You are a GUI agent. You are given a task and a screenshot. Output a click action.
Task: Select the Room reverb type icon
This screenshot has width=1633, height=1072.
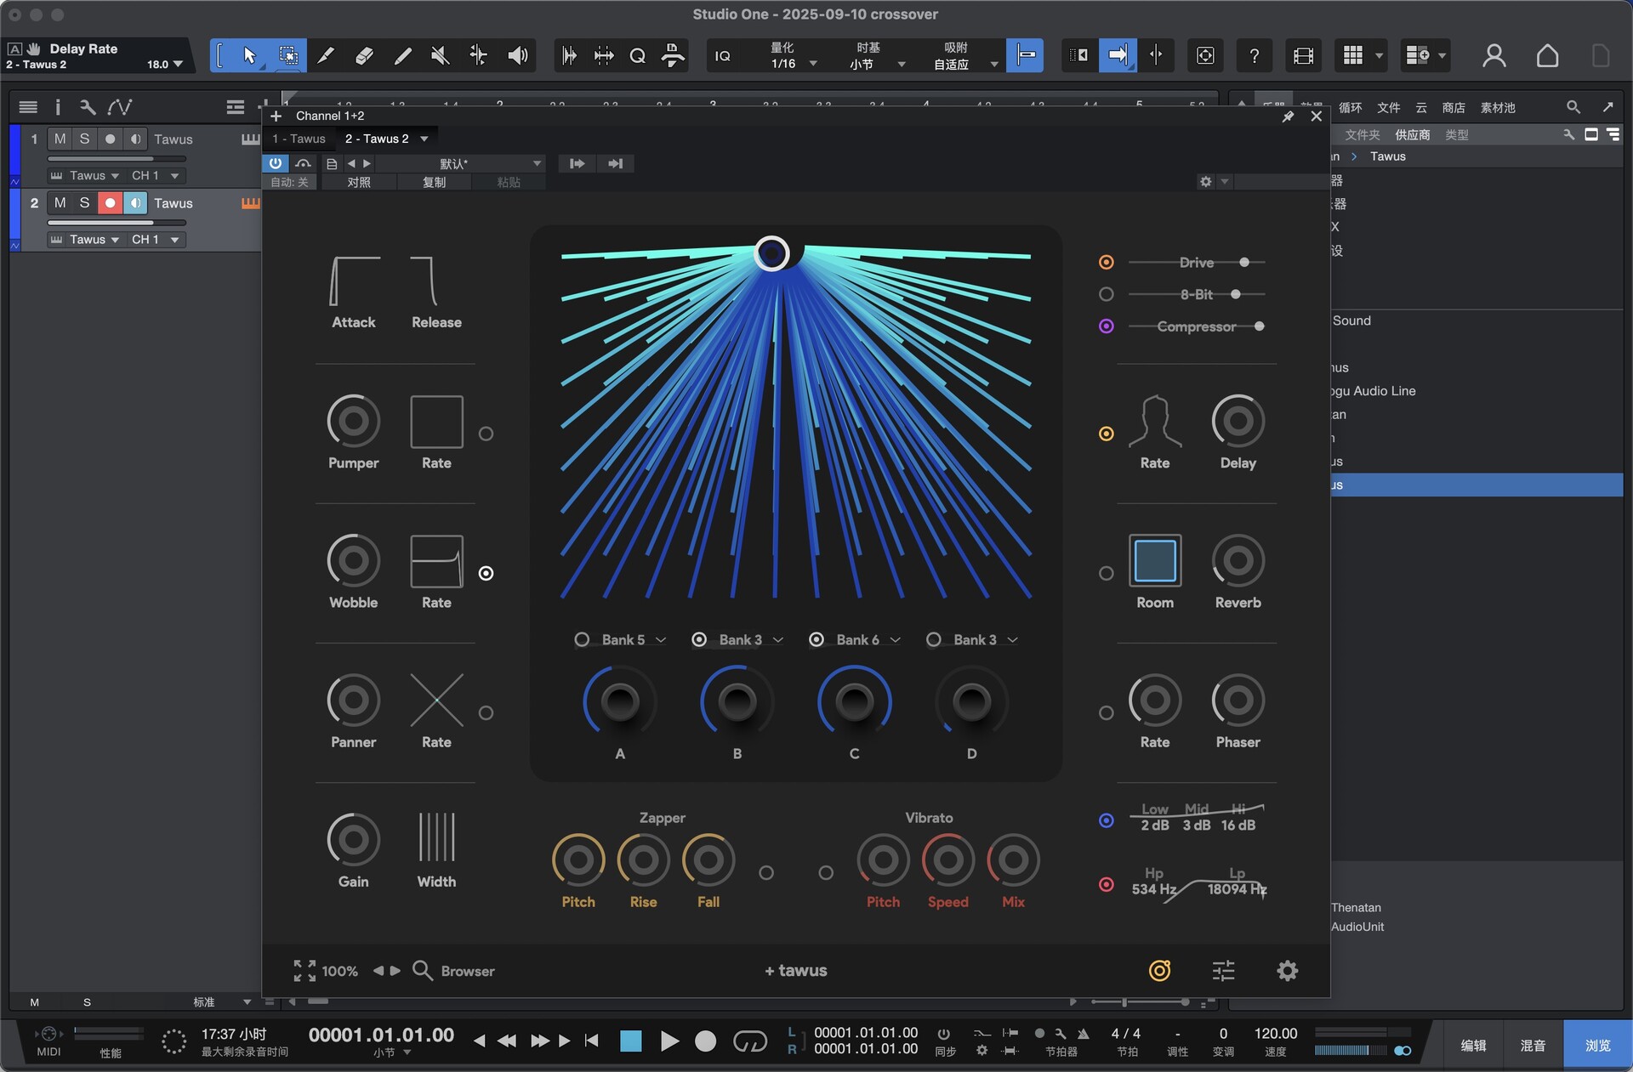(1154, 560)
